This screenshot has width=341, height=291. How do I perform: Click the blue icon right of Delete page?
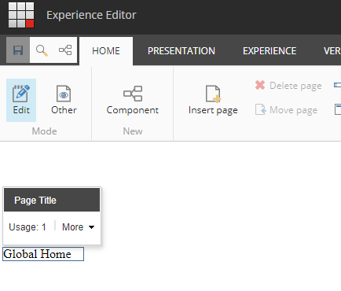[337, 85]
